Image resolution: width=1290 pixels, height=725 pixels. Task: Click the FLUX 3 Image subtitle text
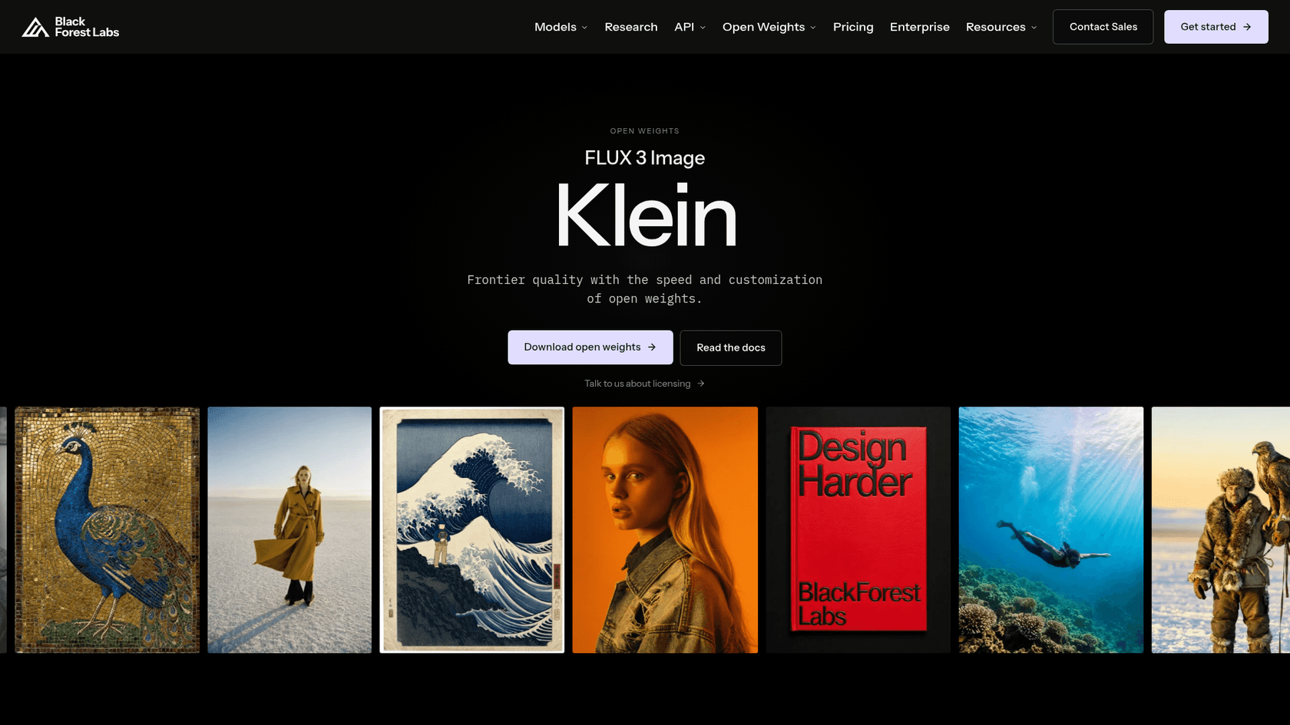(644, 158)
